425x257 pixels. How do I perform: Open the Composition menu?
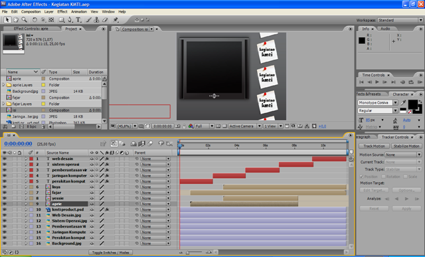[31, 12]
